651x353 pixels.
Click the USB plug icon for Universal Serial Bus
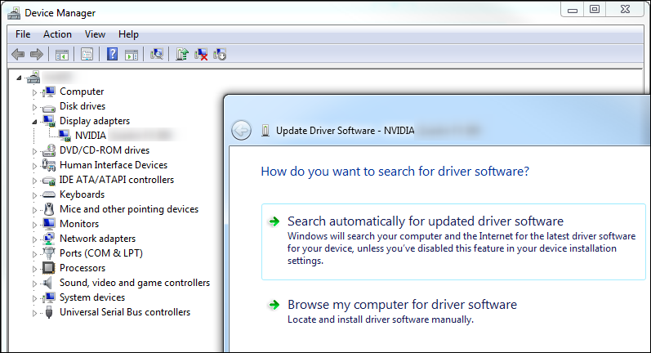click(x=49, y=312)
